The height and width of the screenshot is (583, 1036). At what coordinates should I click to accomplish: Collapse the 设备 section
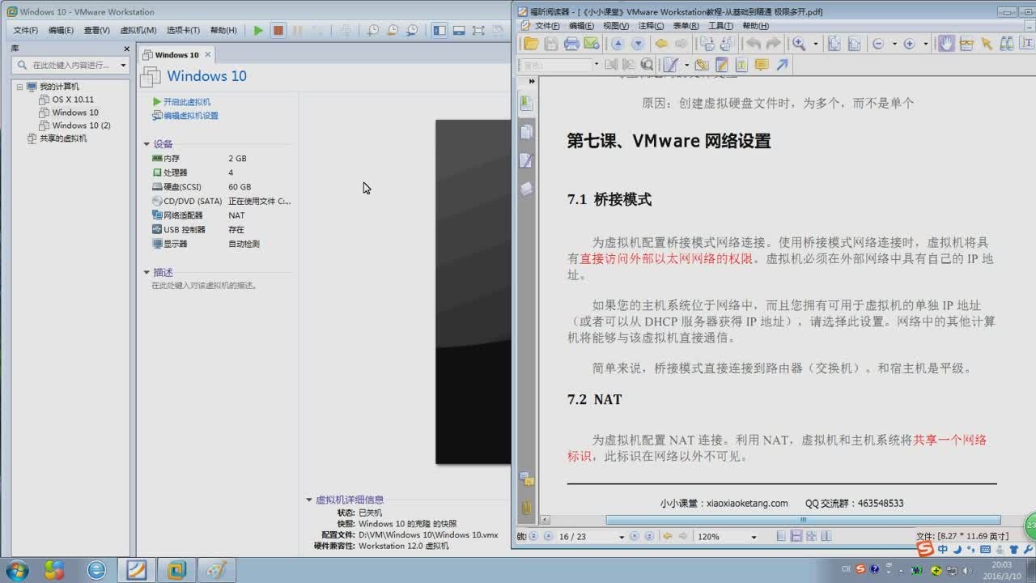coord(146,144)
